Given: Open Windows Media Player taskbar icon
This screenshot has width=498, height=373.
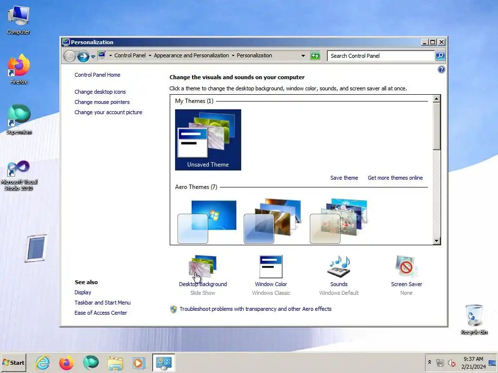Looking at the screenshot, I should [x=139, y=362].
